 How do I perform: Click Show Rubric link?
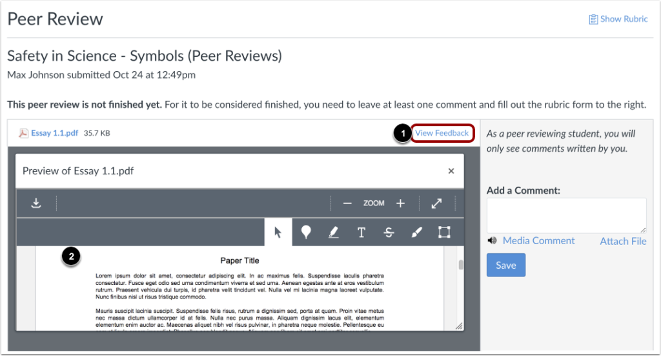618,19
